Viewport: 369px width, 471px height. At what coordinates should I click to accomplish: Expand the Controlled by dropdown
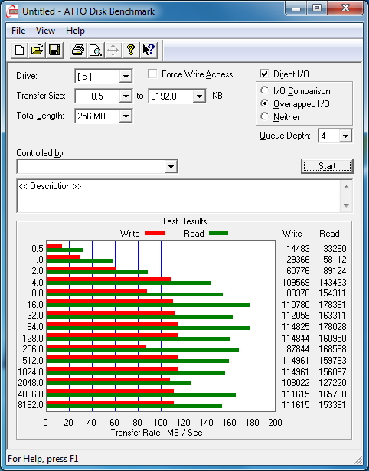[x=171, y=167]
